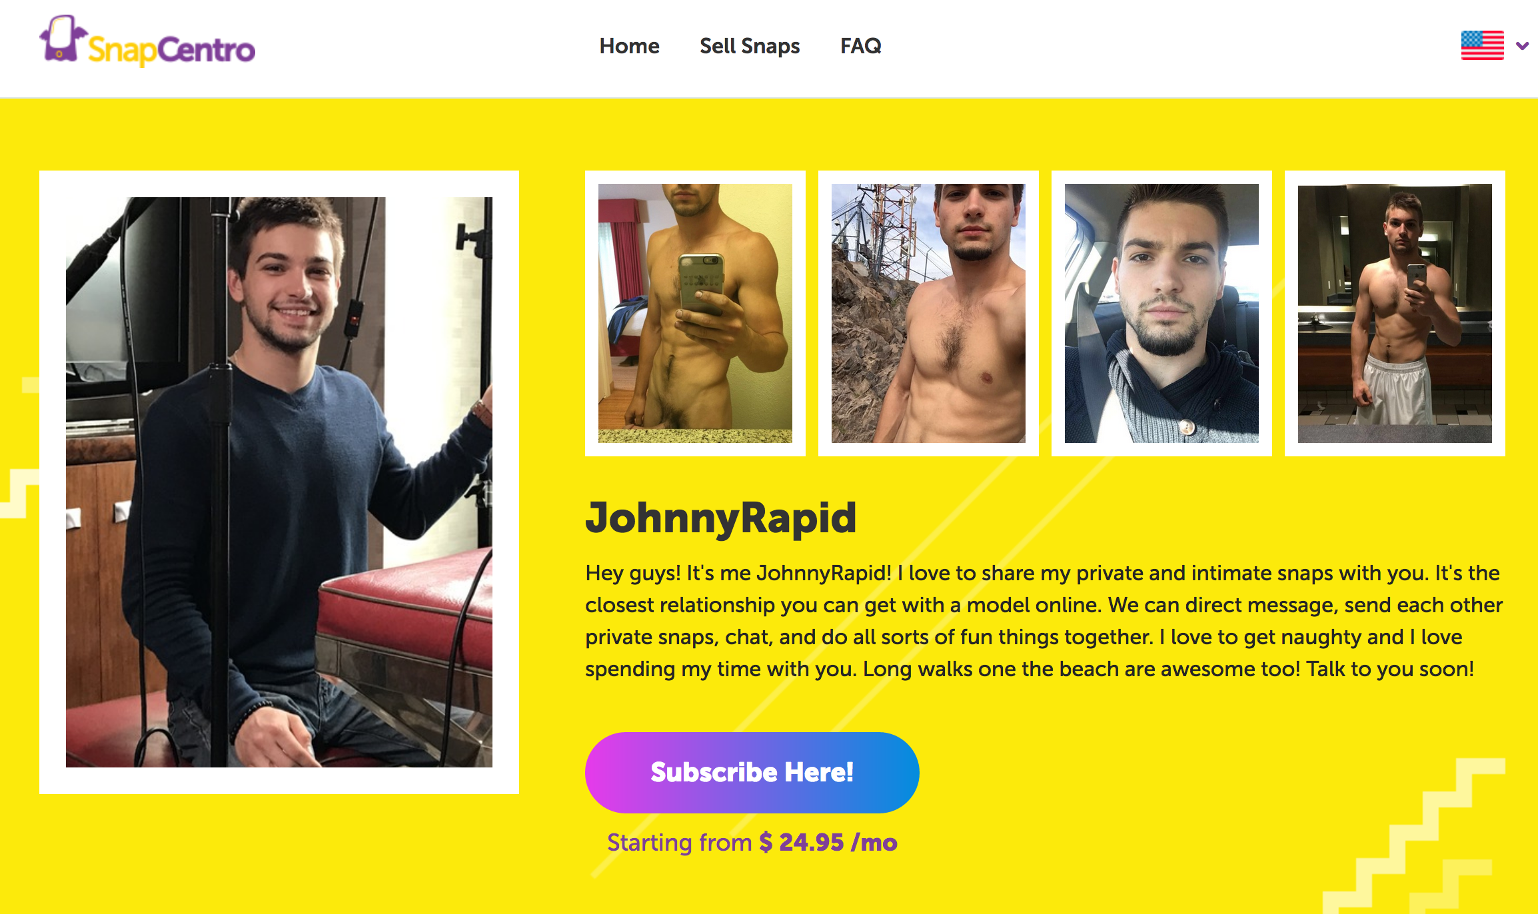Open the first gallery thumbnail

point(695,313)
